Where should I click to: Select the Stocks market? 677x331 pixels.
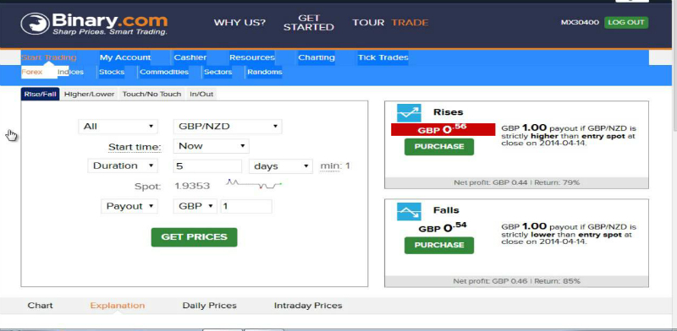[112, 72]
